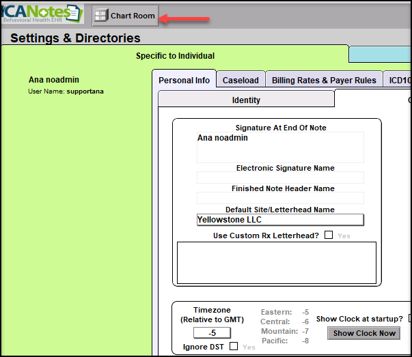Click the Finished Note Header Name field
This screenshot has height=357, width=412.
[280, 198]
